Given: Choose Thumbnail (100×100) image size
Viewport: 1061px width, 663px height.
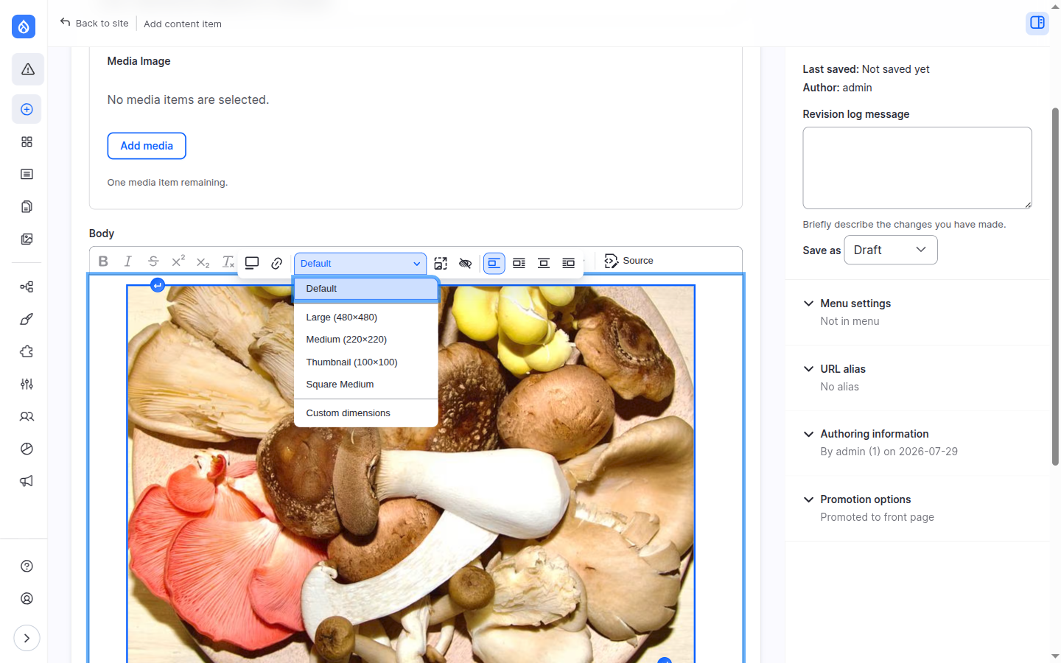Looking at the screenshot, I should (366, 362).
